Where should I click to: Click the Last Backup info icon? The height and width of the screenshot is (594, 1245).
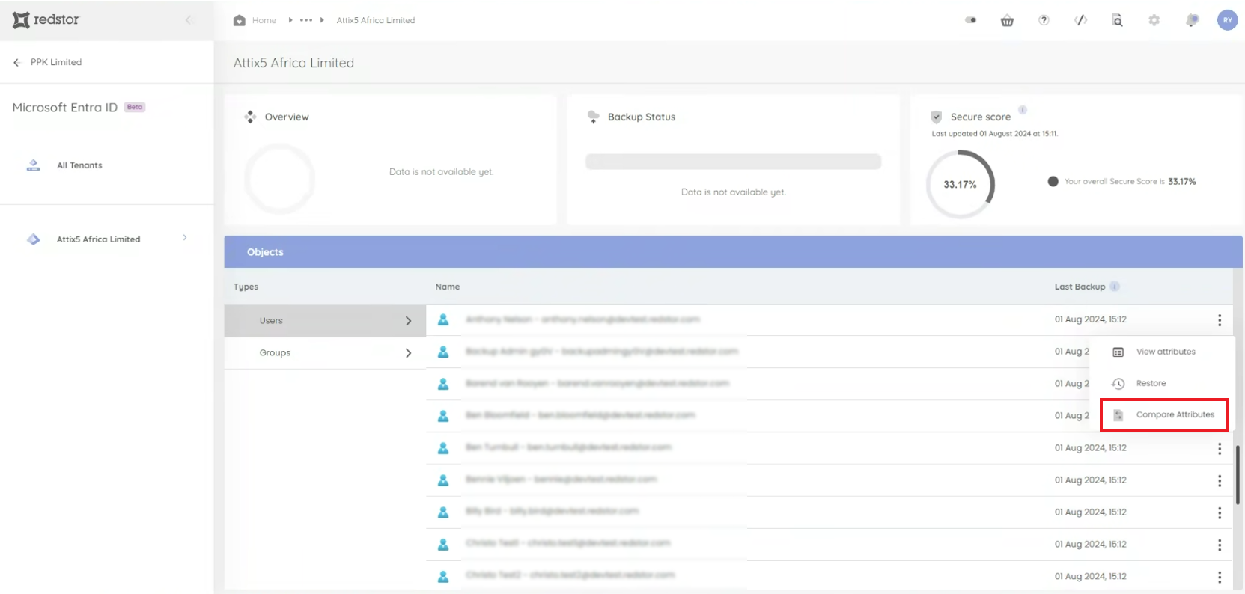pos(1115,287)
